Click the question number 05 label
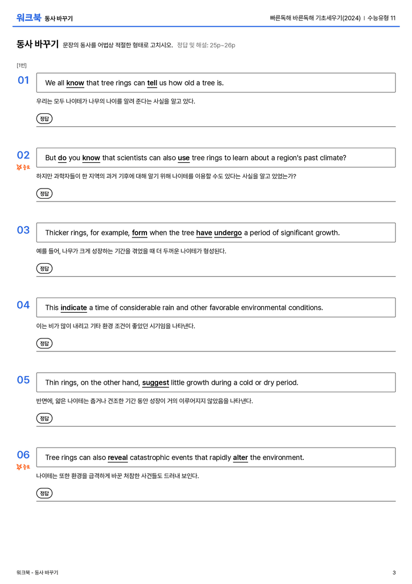Image resolution: width=412 pixels, height=584 pixels. tap(23, 380)
